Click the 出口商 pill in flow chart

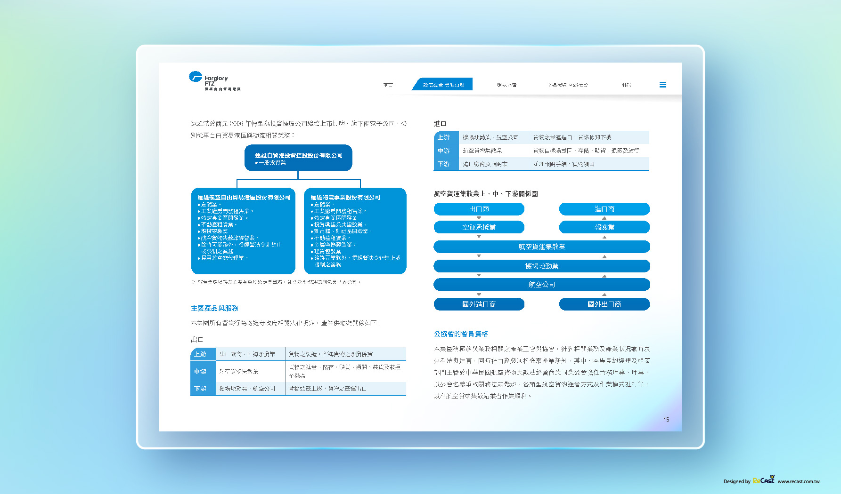coord(479,209)
